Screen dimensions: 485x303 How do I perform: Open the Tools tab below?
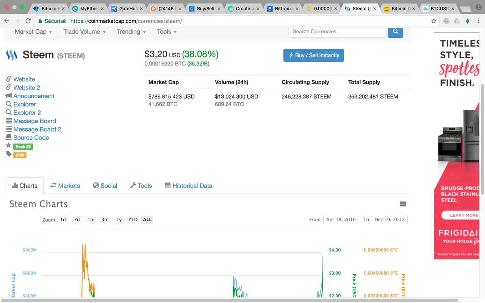(x=141, y=186)
